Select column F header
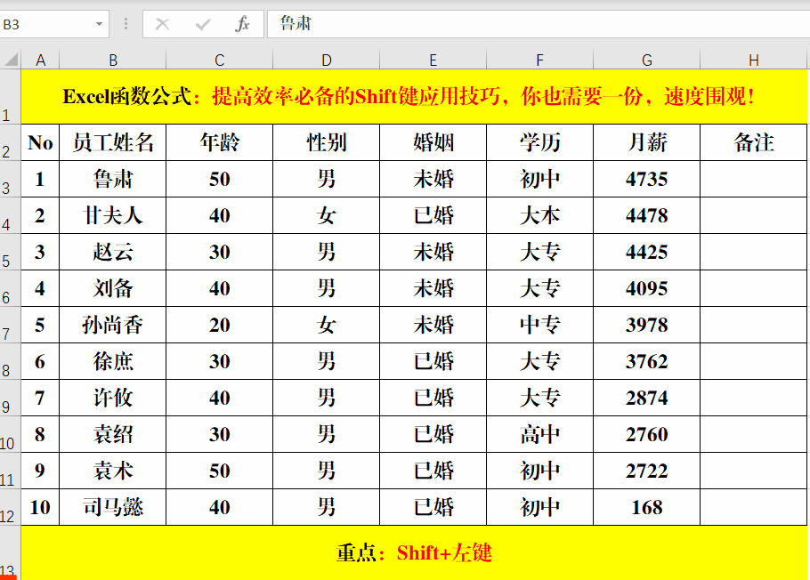 [539, 60]
